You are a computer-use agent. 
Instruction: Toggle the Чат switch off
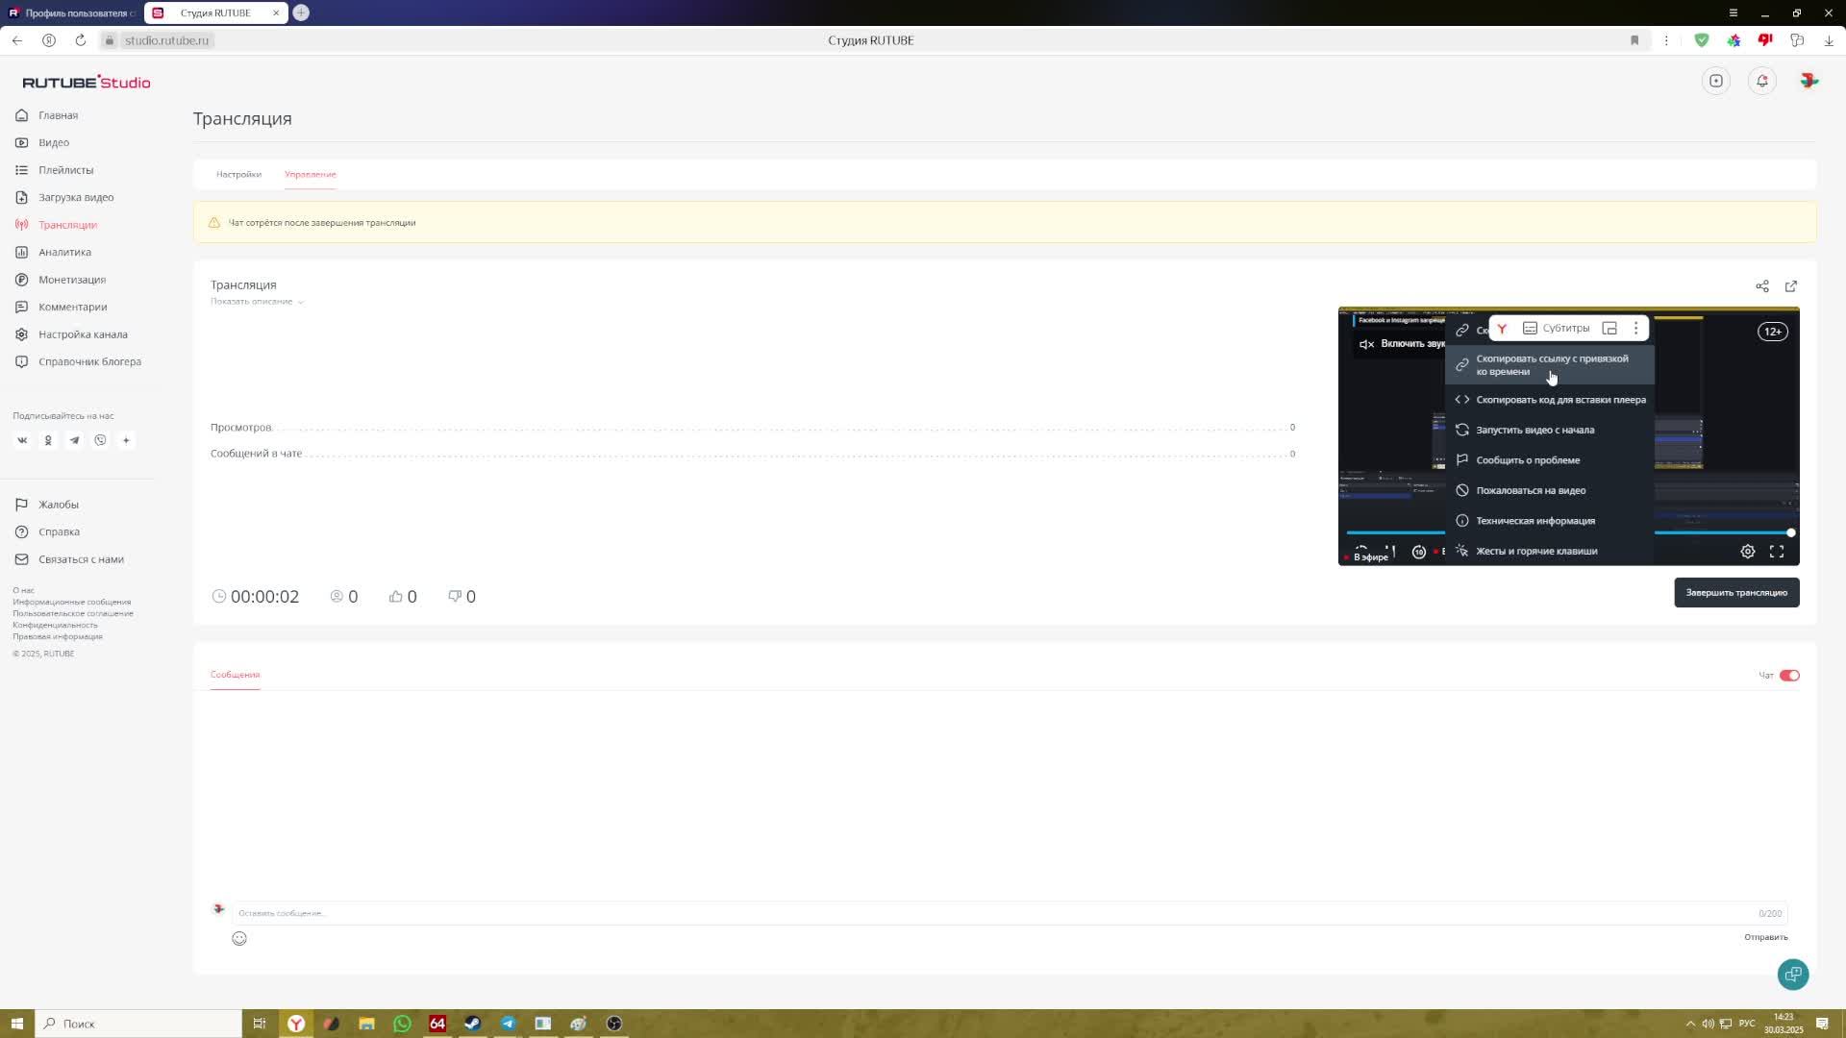tap(1788, 676)
